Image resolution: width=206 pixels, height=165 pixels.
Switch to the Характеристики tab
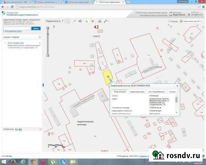click(x=137, y=92)
